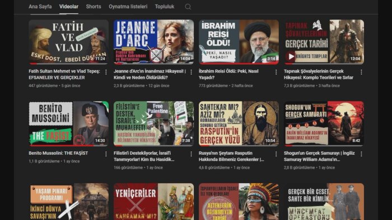Play the Fatih ve Vlad thumbnail

coord(68,42)
